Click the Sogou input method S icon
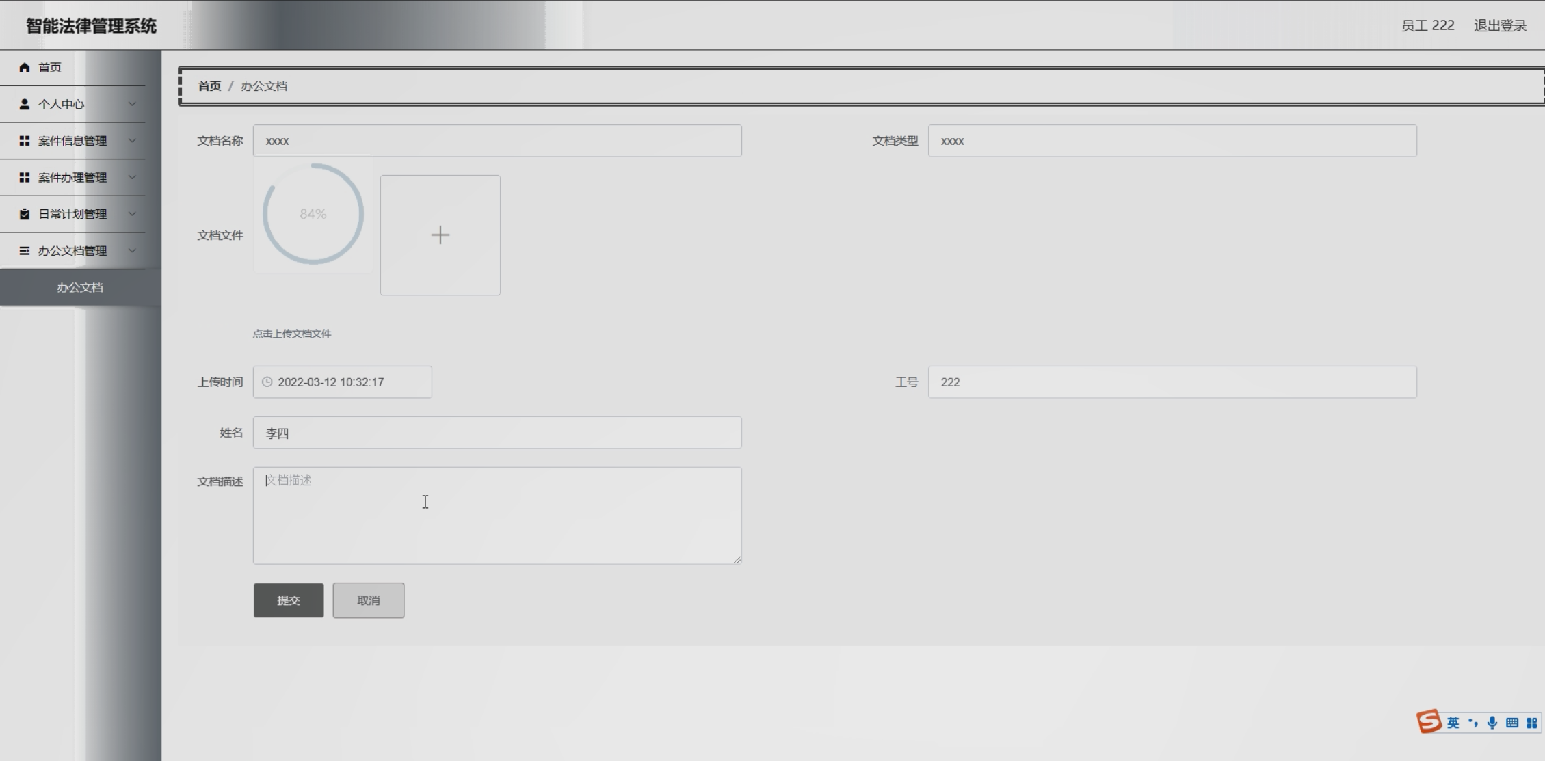Screen dimensions: 1545x761 click(1429, 721)
